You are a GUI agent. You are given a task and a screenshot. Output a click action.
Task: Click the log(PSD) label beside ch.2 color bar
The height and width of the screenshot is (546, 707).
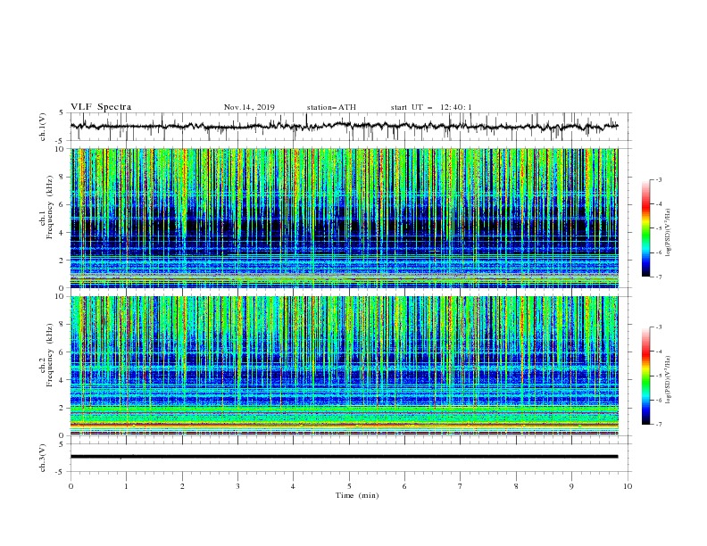click(668, 380)
